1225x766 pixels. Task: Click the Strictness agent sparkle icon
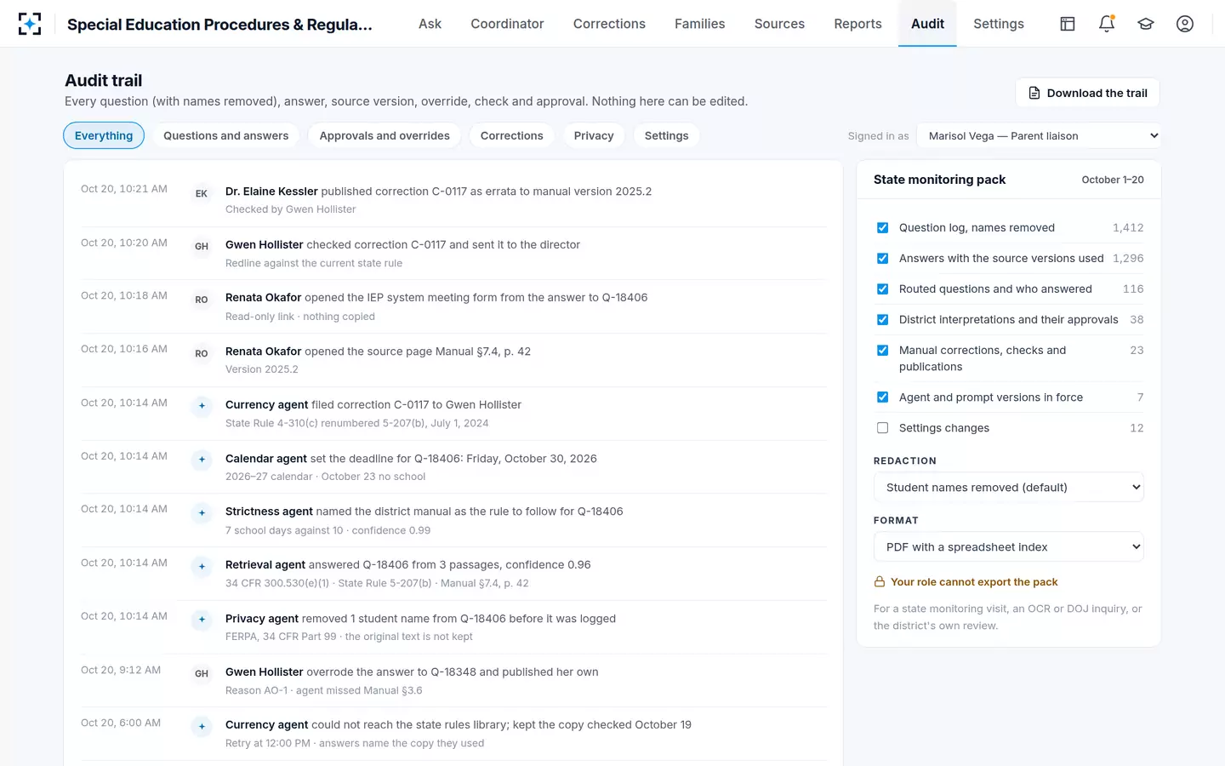pyautogui.click(x=202, y=513)
